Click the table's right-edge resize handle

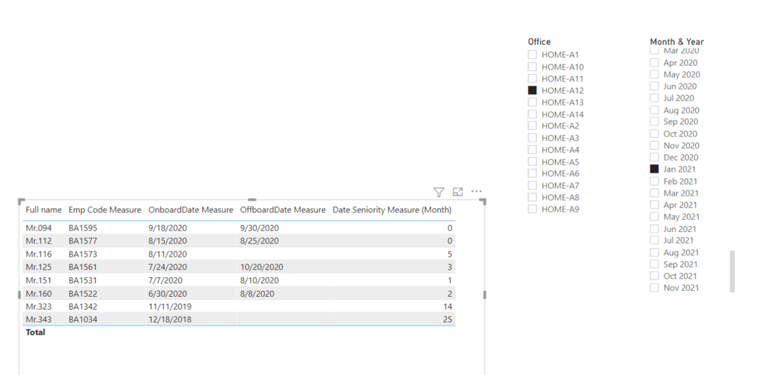click(485, 294)
